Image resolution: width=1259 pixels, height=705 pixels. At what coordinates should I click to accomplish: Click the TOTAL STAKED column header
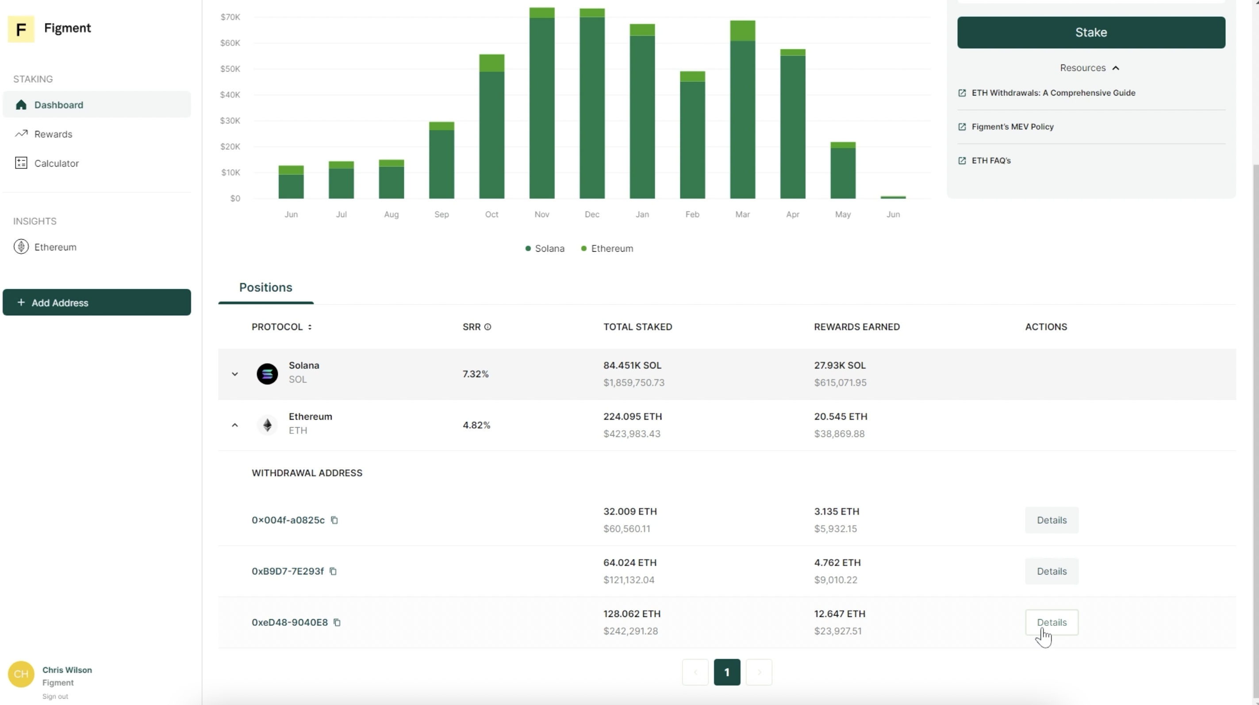(x=637, y=327)
